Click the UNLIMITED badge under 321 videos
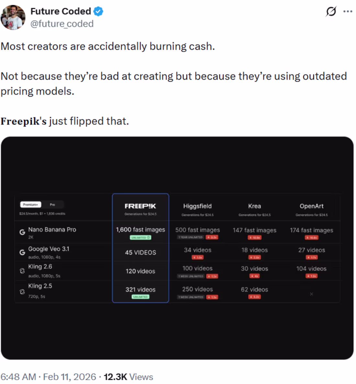This screenshot has width=356, height=384. click(x=140, y=296)
